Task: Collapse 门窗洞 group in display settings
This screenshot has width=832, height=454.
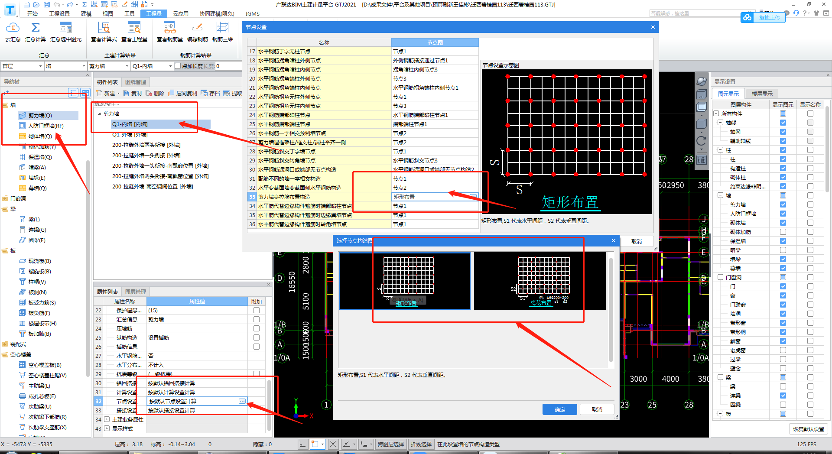Action: pos(720,277)
